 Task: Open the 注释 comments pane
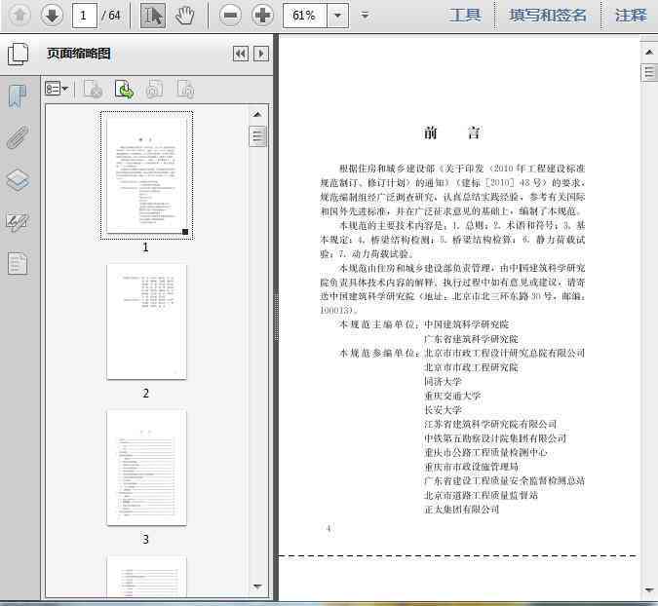click(631, 16)
